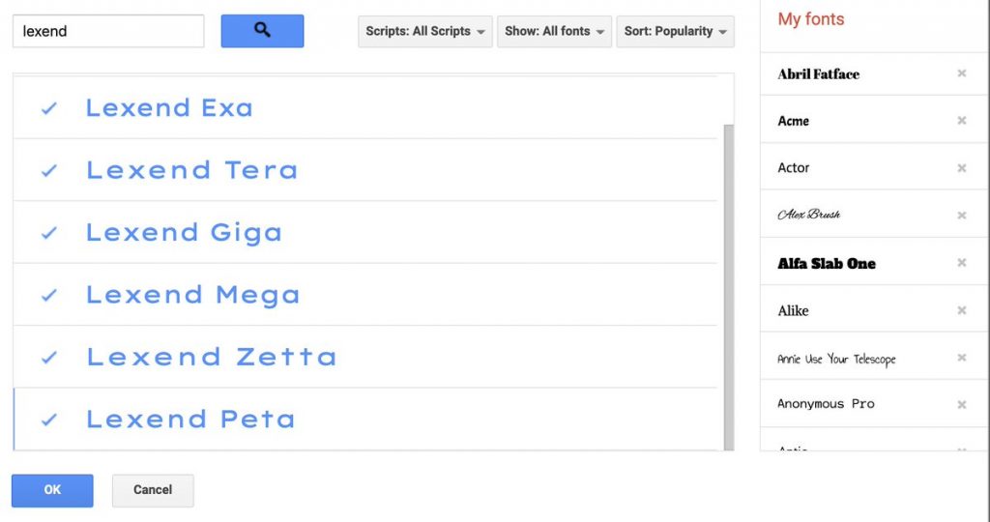The height and width of the screenshot is (522, 990).
Task: Remove Anonymous Pro from My fonts
Action: (x=962, y=405)
